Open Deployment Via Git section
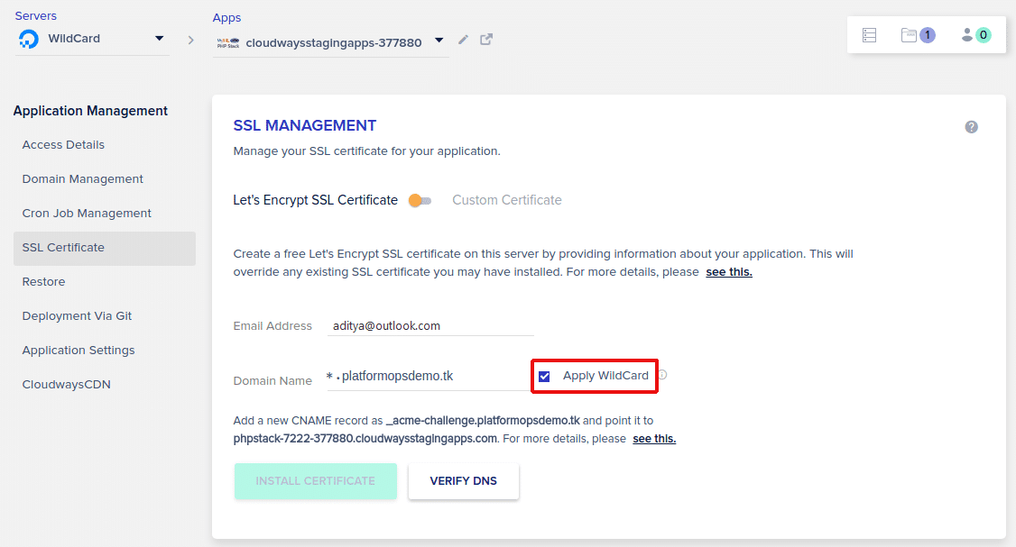The width and height of the screenshot is (1016, 547). (x=77, y=316)
